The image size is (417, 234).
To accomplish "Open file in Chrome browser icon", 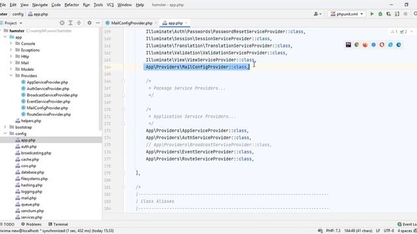I will point(356,45).
